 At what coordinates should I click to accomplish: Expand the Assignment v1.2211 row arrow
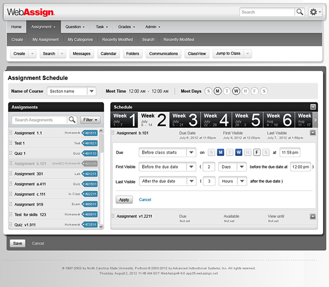[313, 216]
